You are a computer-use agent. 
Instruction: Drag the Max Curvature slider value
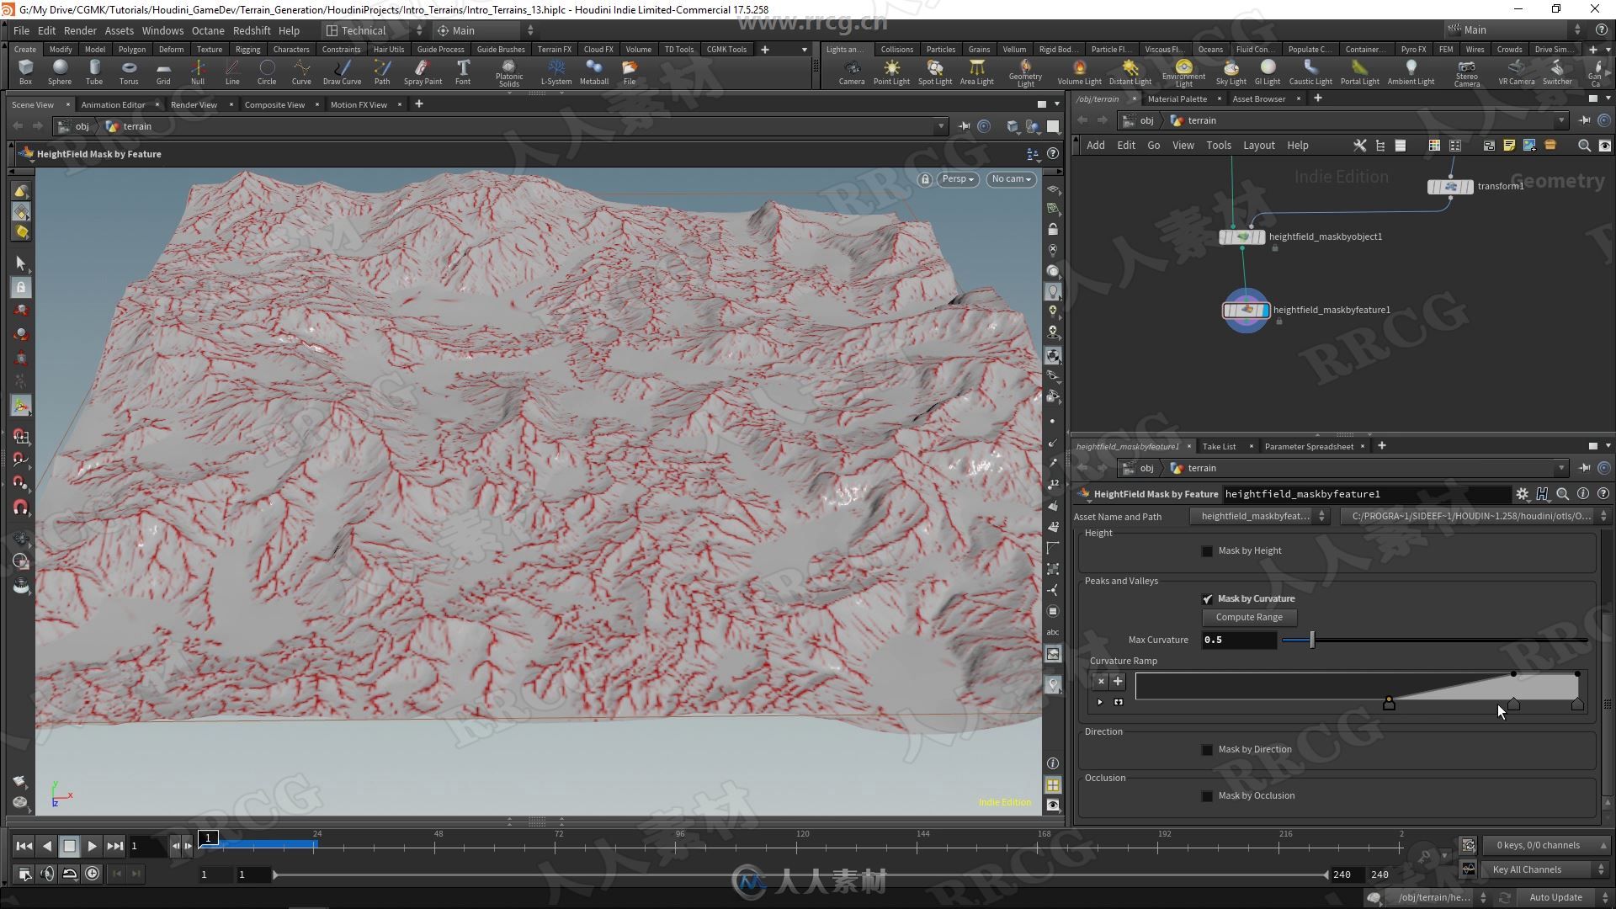(1310, 640)
